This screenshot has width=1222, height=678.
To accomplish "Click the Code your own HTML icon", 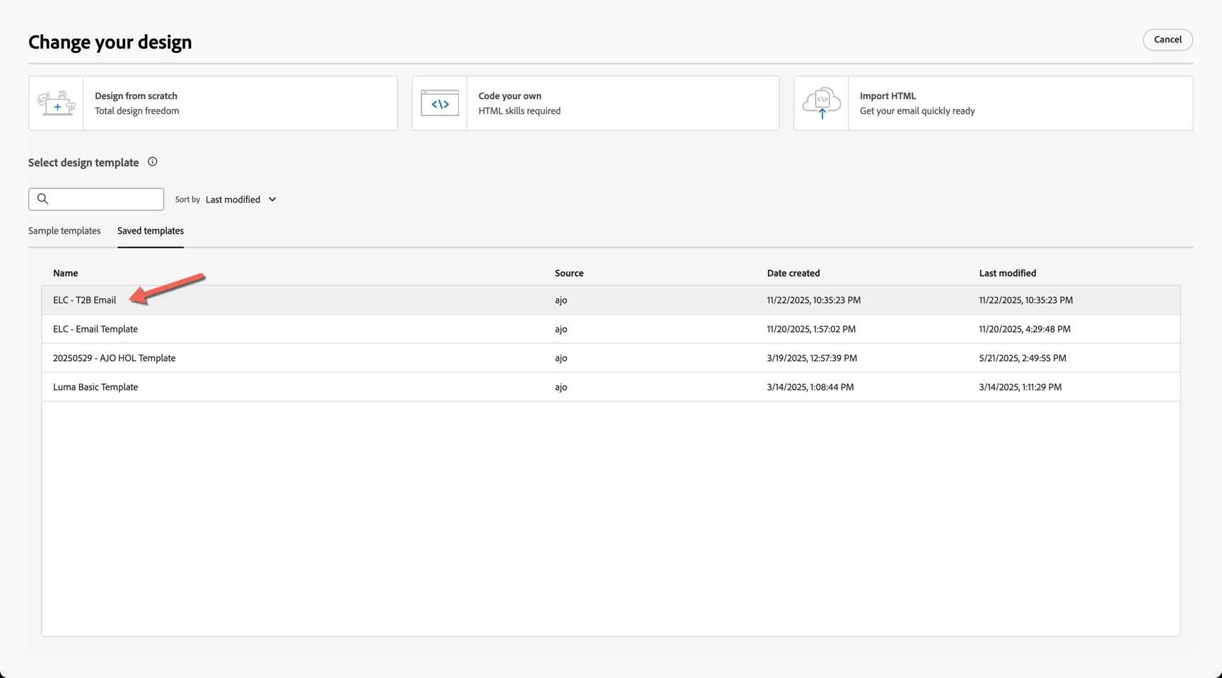I will click(440, 103).
